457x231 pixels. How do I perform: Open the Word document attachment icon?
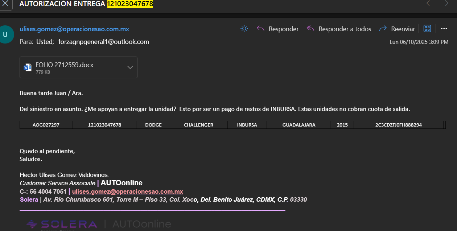[x=28, y=67]
